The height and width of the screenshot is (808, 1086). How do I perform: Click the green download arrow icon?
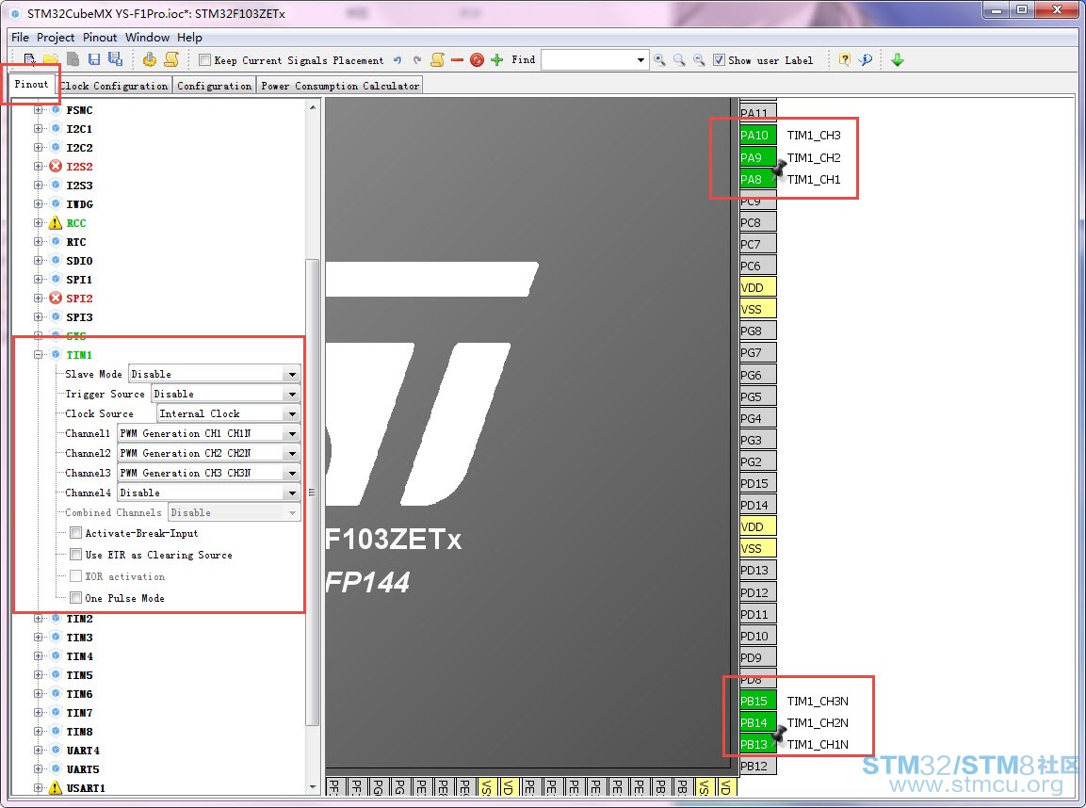click(898, 60)
